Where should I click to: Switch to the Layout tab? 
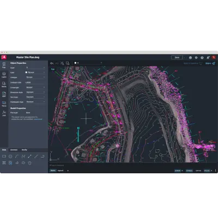coord(60,171)
